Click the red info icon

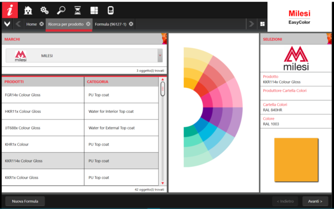[10, 10]
